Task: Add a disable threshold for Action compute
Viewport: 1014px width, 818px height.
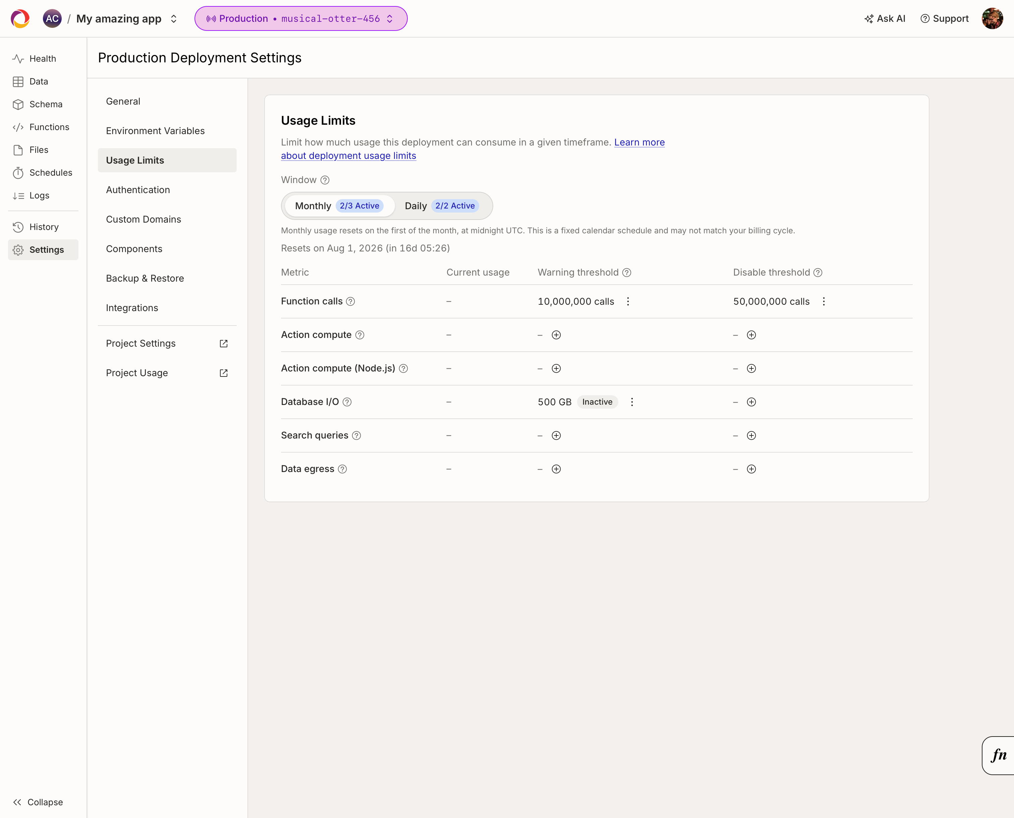Action: (x=751, y=335)
